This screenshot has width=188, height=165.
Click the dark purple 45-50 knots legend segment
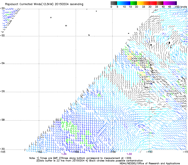(173, 3)
